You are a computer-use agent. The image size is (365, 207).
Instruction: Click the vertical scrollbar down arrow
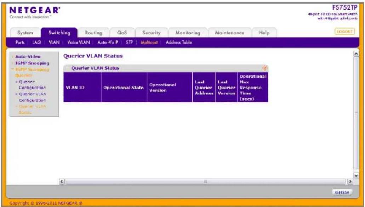[x=356, y=175]
